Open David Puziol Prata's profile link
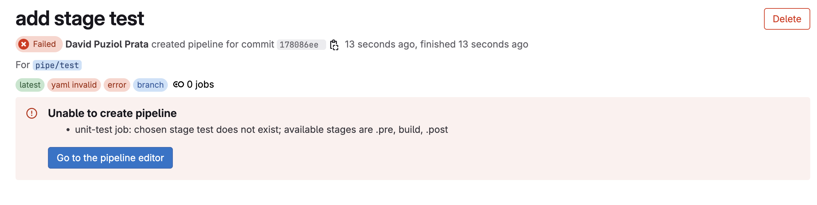The height and width of the screenshot is (205, 817). (107, 44)
